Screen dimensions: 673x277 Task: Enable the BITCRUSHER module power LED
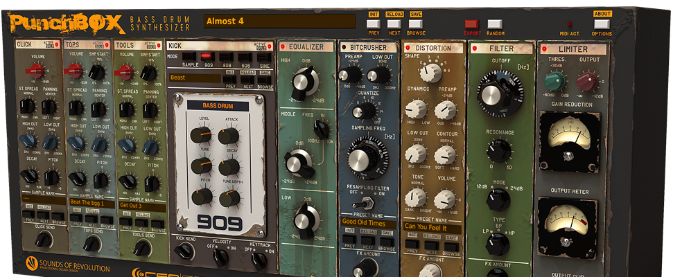(x=344, y=46)
